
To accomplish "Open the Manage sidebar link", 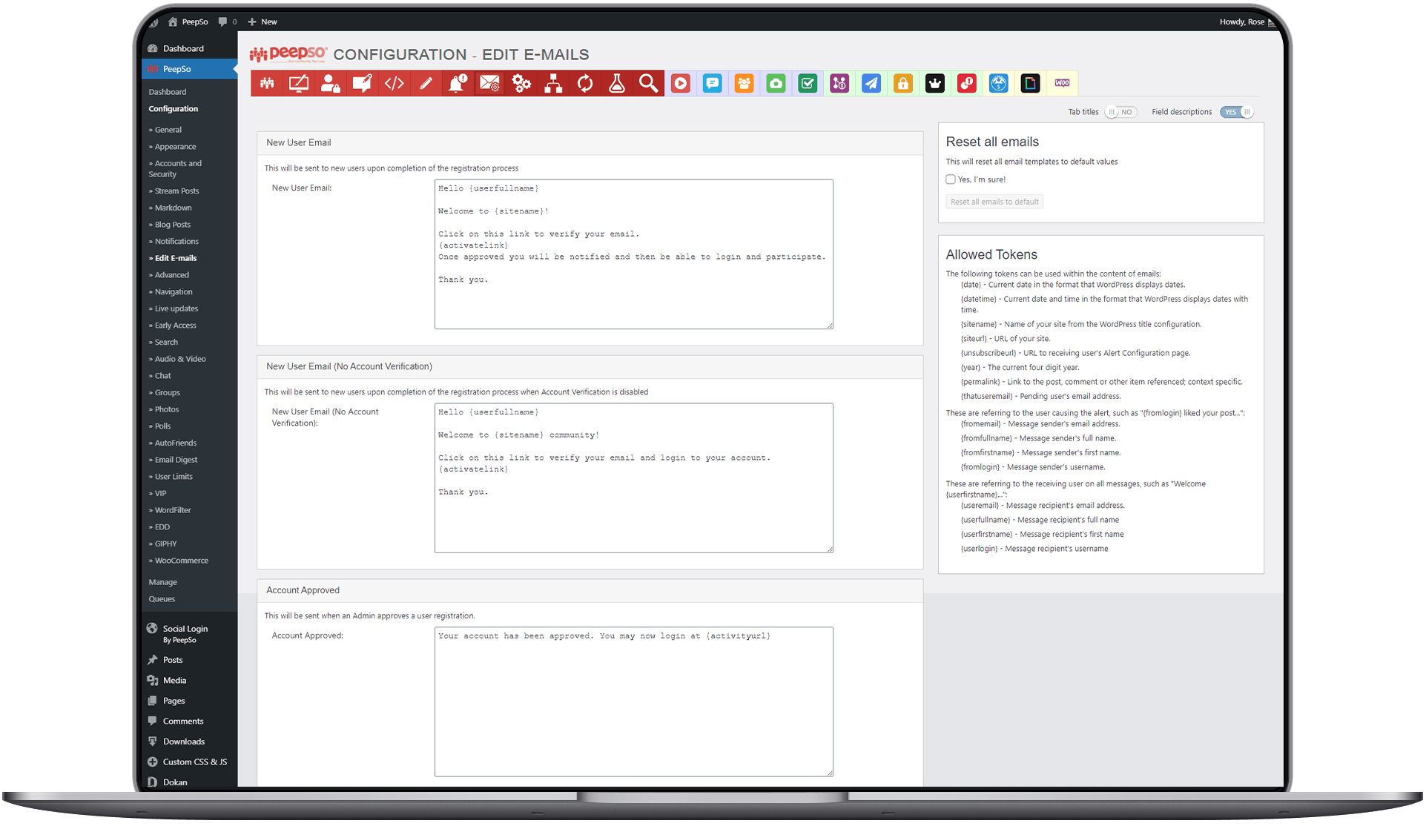I will (x=162, y=582).
